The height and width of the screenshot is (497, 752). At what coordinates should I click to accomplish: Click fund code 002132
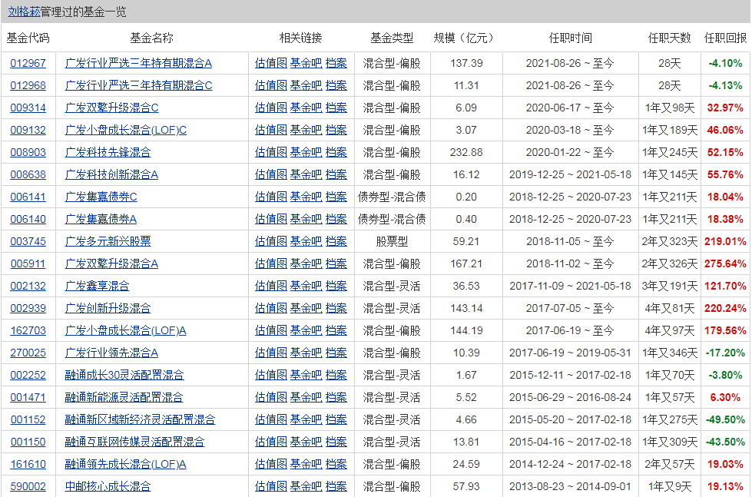(28, 286)
